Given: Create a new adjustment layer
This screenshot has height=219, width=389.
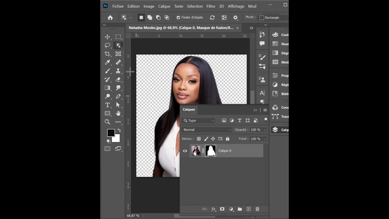Looking at the screenshot, I should click(x=231, y=209).
